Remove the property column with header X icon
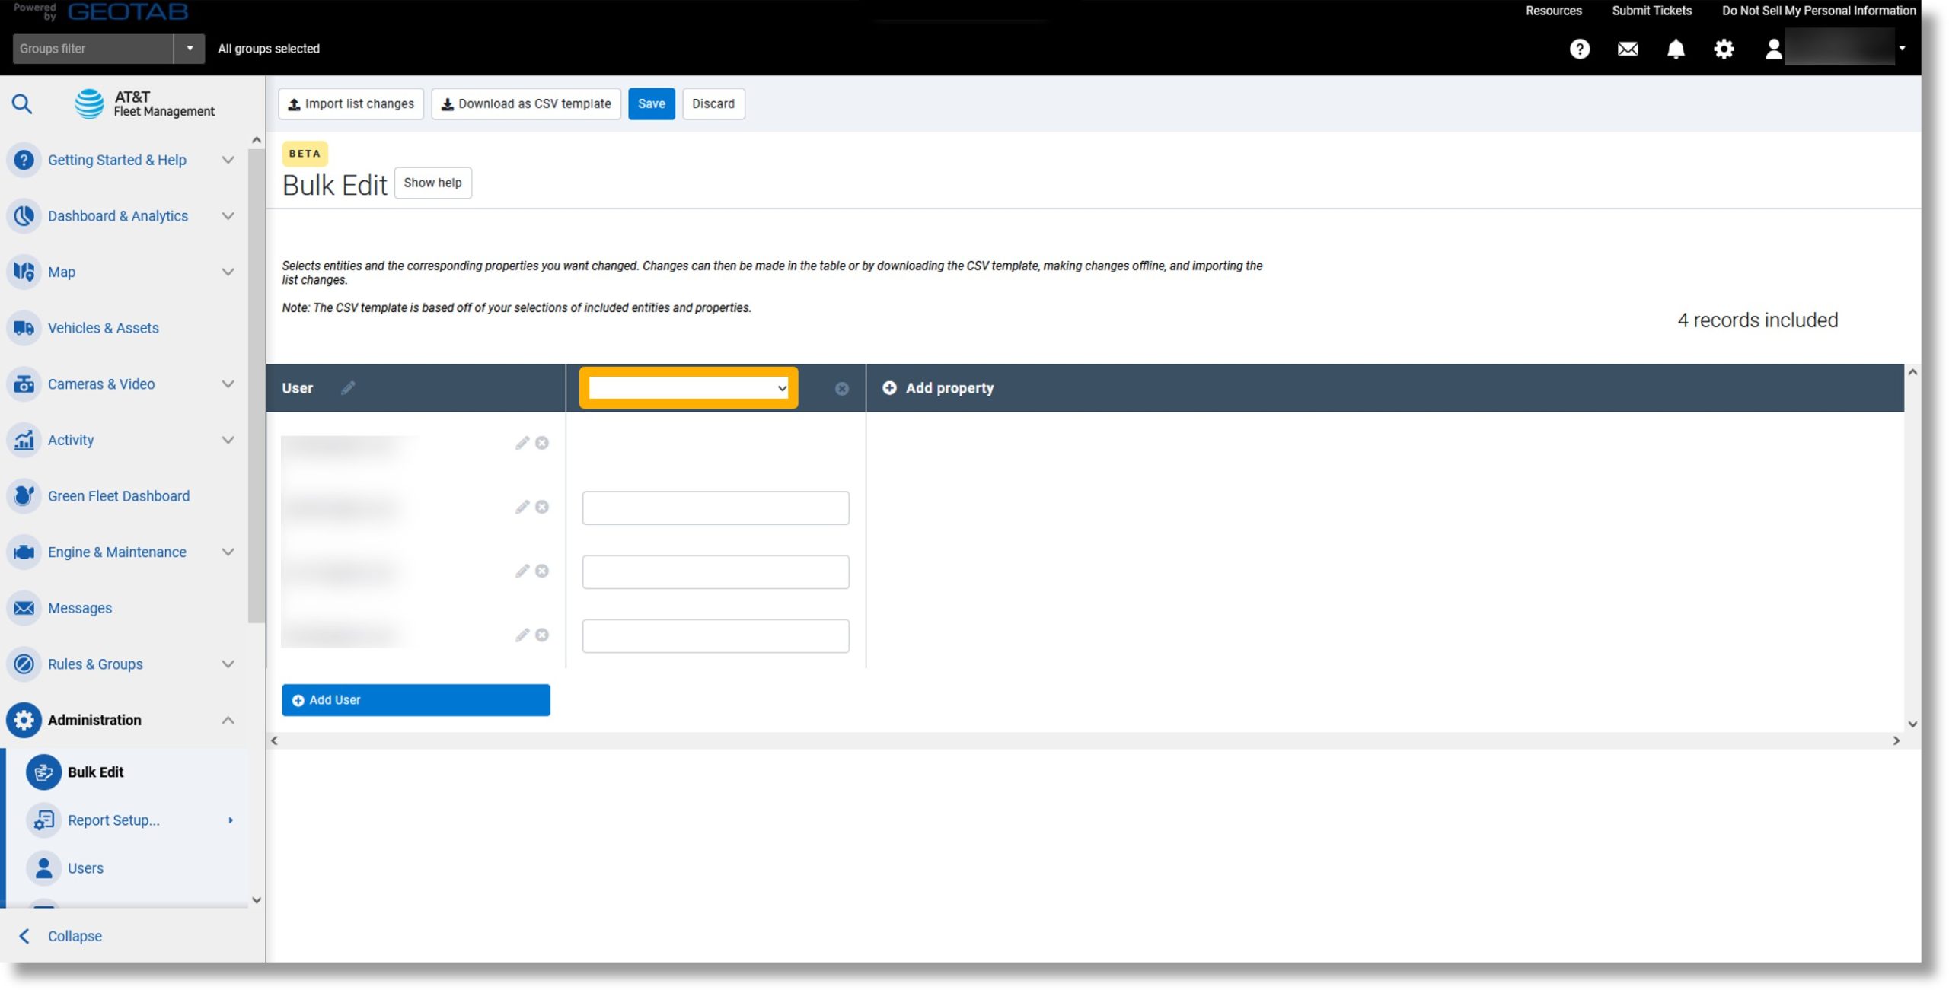The image size is (1949, 990). pos(841,389)
